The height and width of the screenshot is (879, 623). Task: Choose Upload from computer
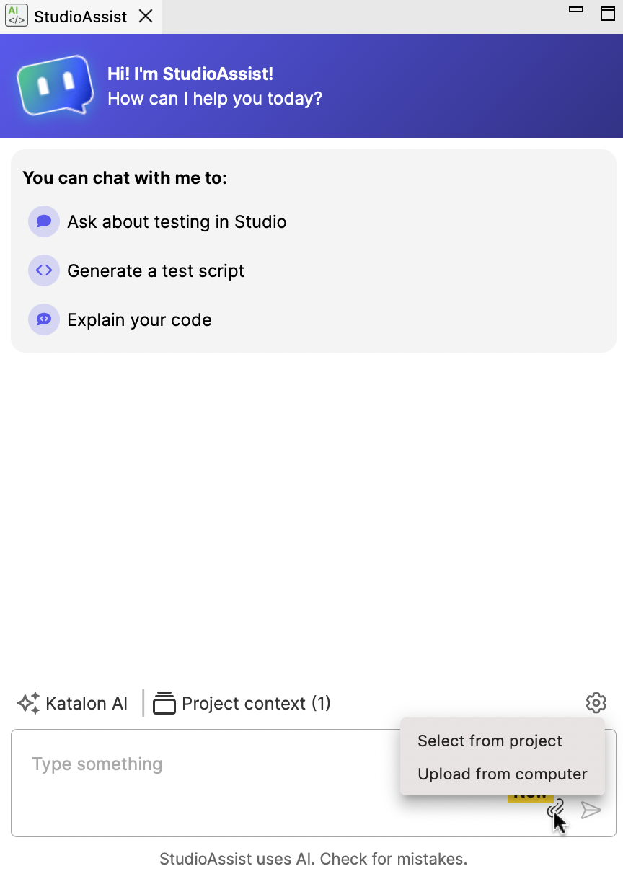pos(503,774)
